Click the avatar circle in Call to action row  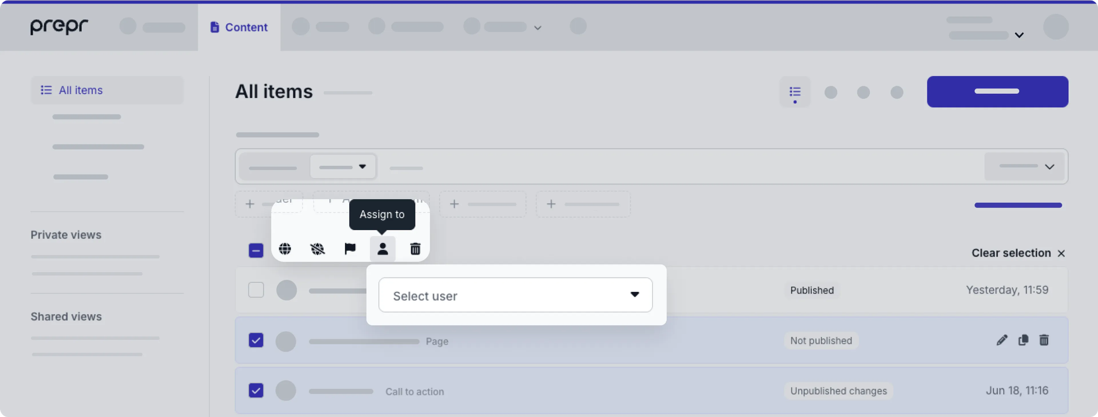[286, 391]
